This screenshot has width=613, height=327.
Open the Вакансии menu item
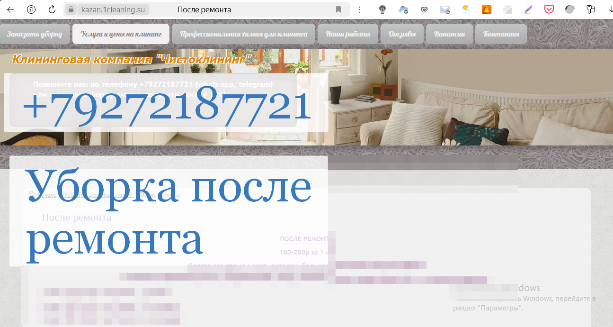(x=450, y=34)
